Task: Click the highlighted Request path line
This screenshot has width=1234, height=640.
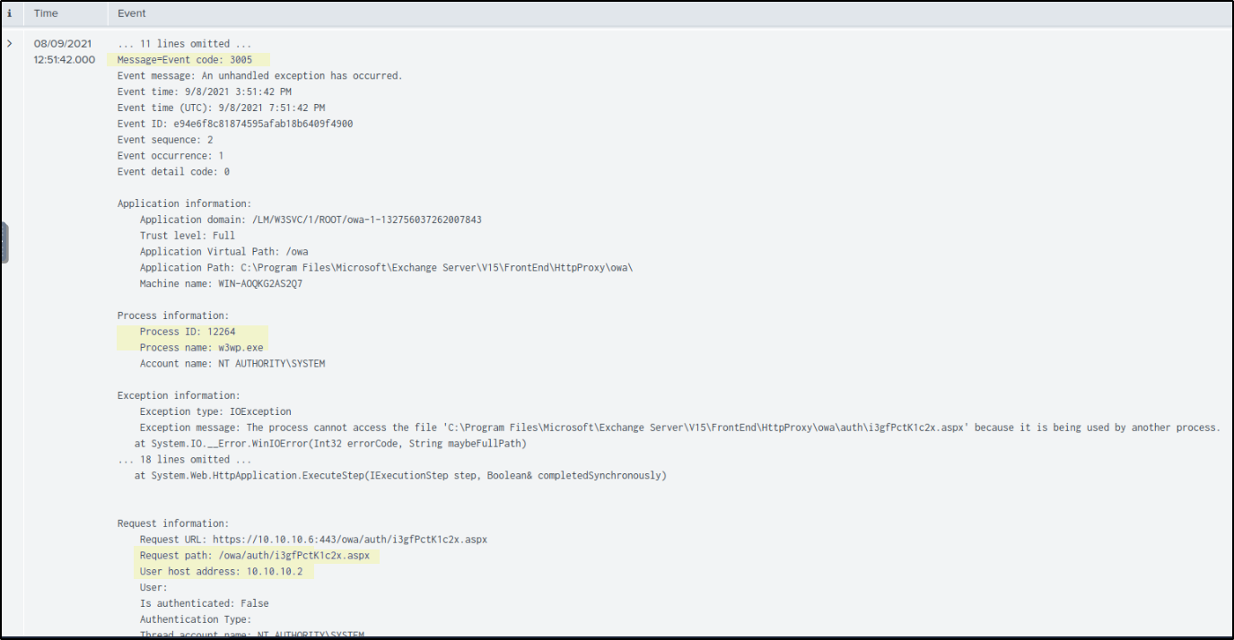Action: tap(254, 556)
